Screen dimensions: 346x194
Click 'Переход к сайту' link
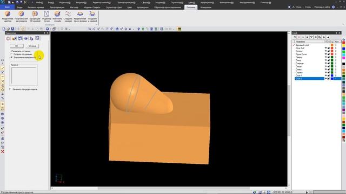tap(322, 7)
